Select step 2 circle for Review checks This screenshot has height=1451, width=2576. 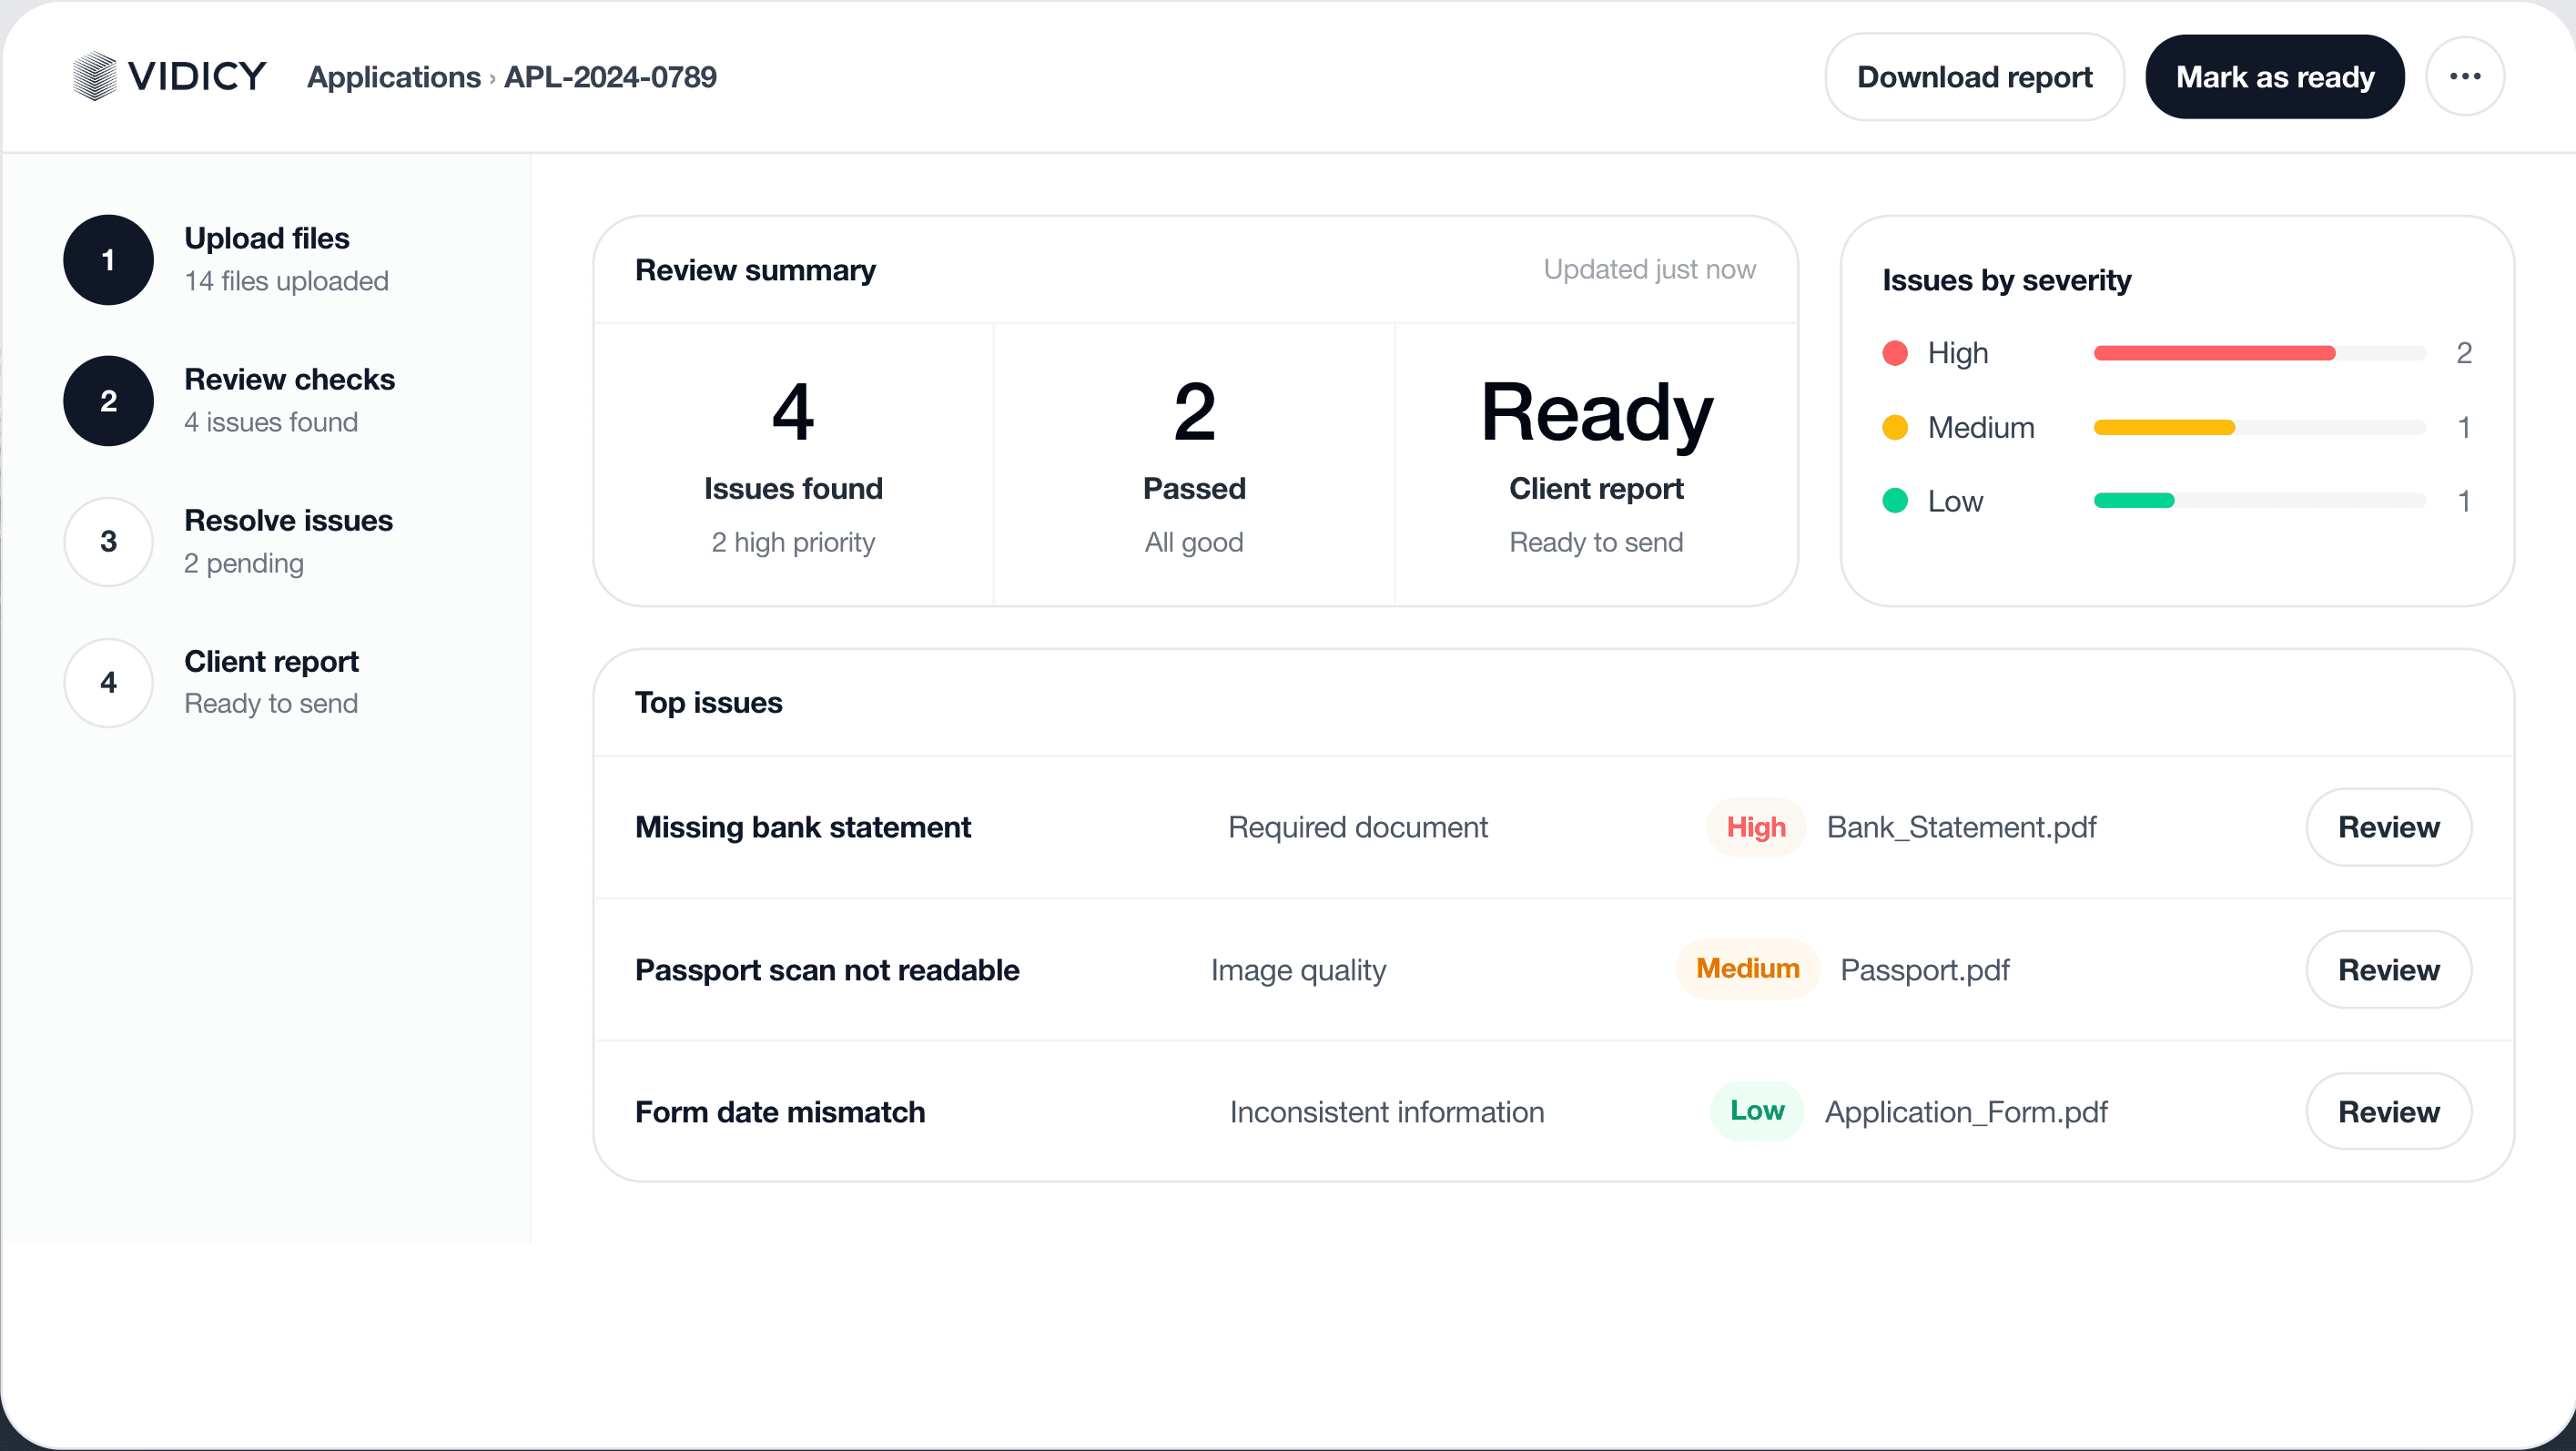click(108, 401)
